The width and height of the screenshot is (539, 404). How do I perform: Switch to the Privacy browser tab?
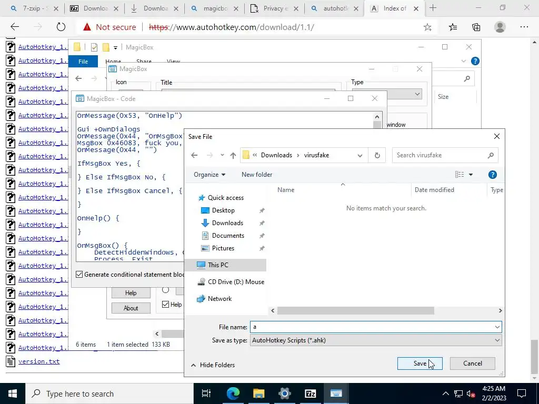coord(275,8)
